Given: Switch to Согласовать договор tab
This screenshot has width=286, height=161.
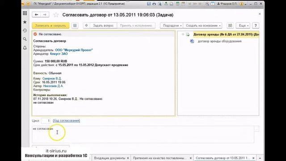Looking at the screenshot, I should [x=223, y=158].
